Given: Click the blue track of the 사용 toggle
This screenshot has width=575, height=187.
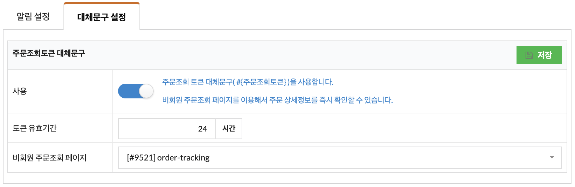Looking at the screenshot, I should click(x=129, y=91).
